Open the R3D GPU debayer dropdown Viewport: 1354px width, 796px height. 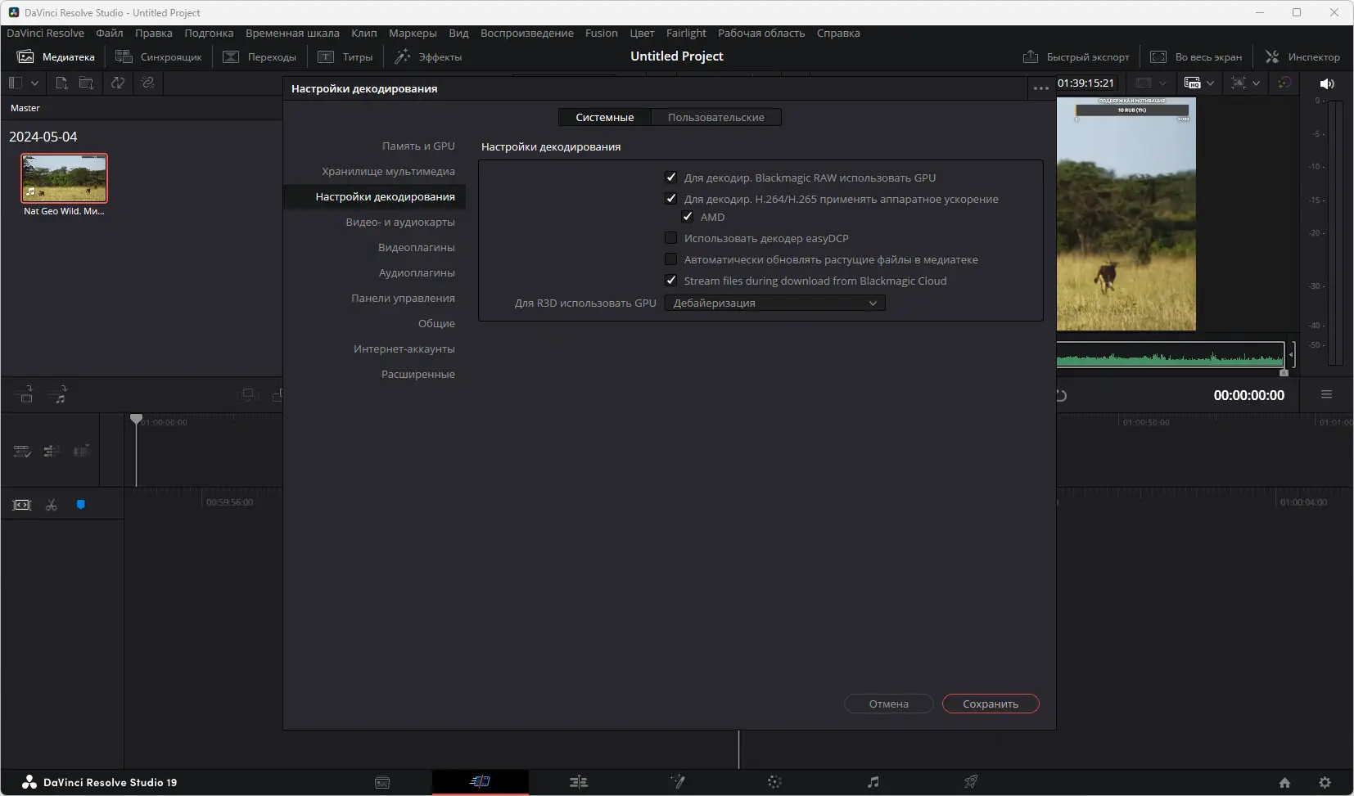click(774, 304)
